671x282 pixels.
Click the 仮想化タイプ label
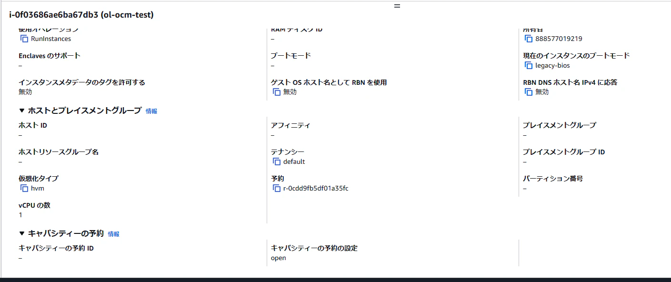(x=39, y=179)
